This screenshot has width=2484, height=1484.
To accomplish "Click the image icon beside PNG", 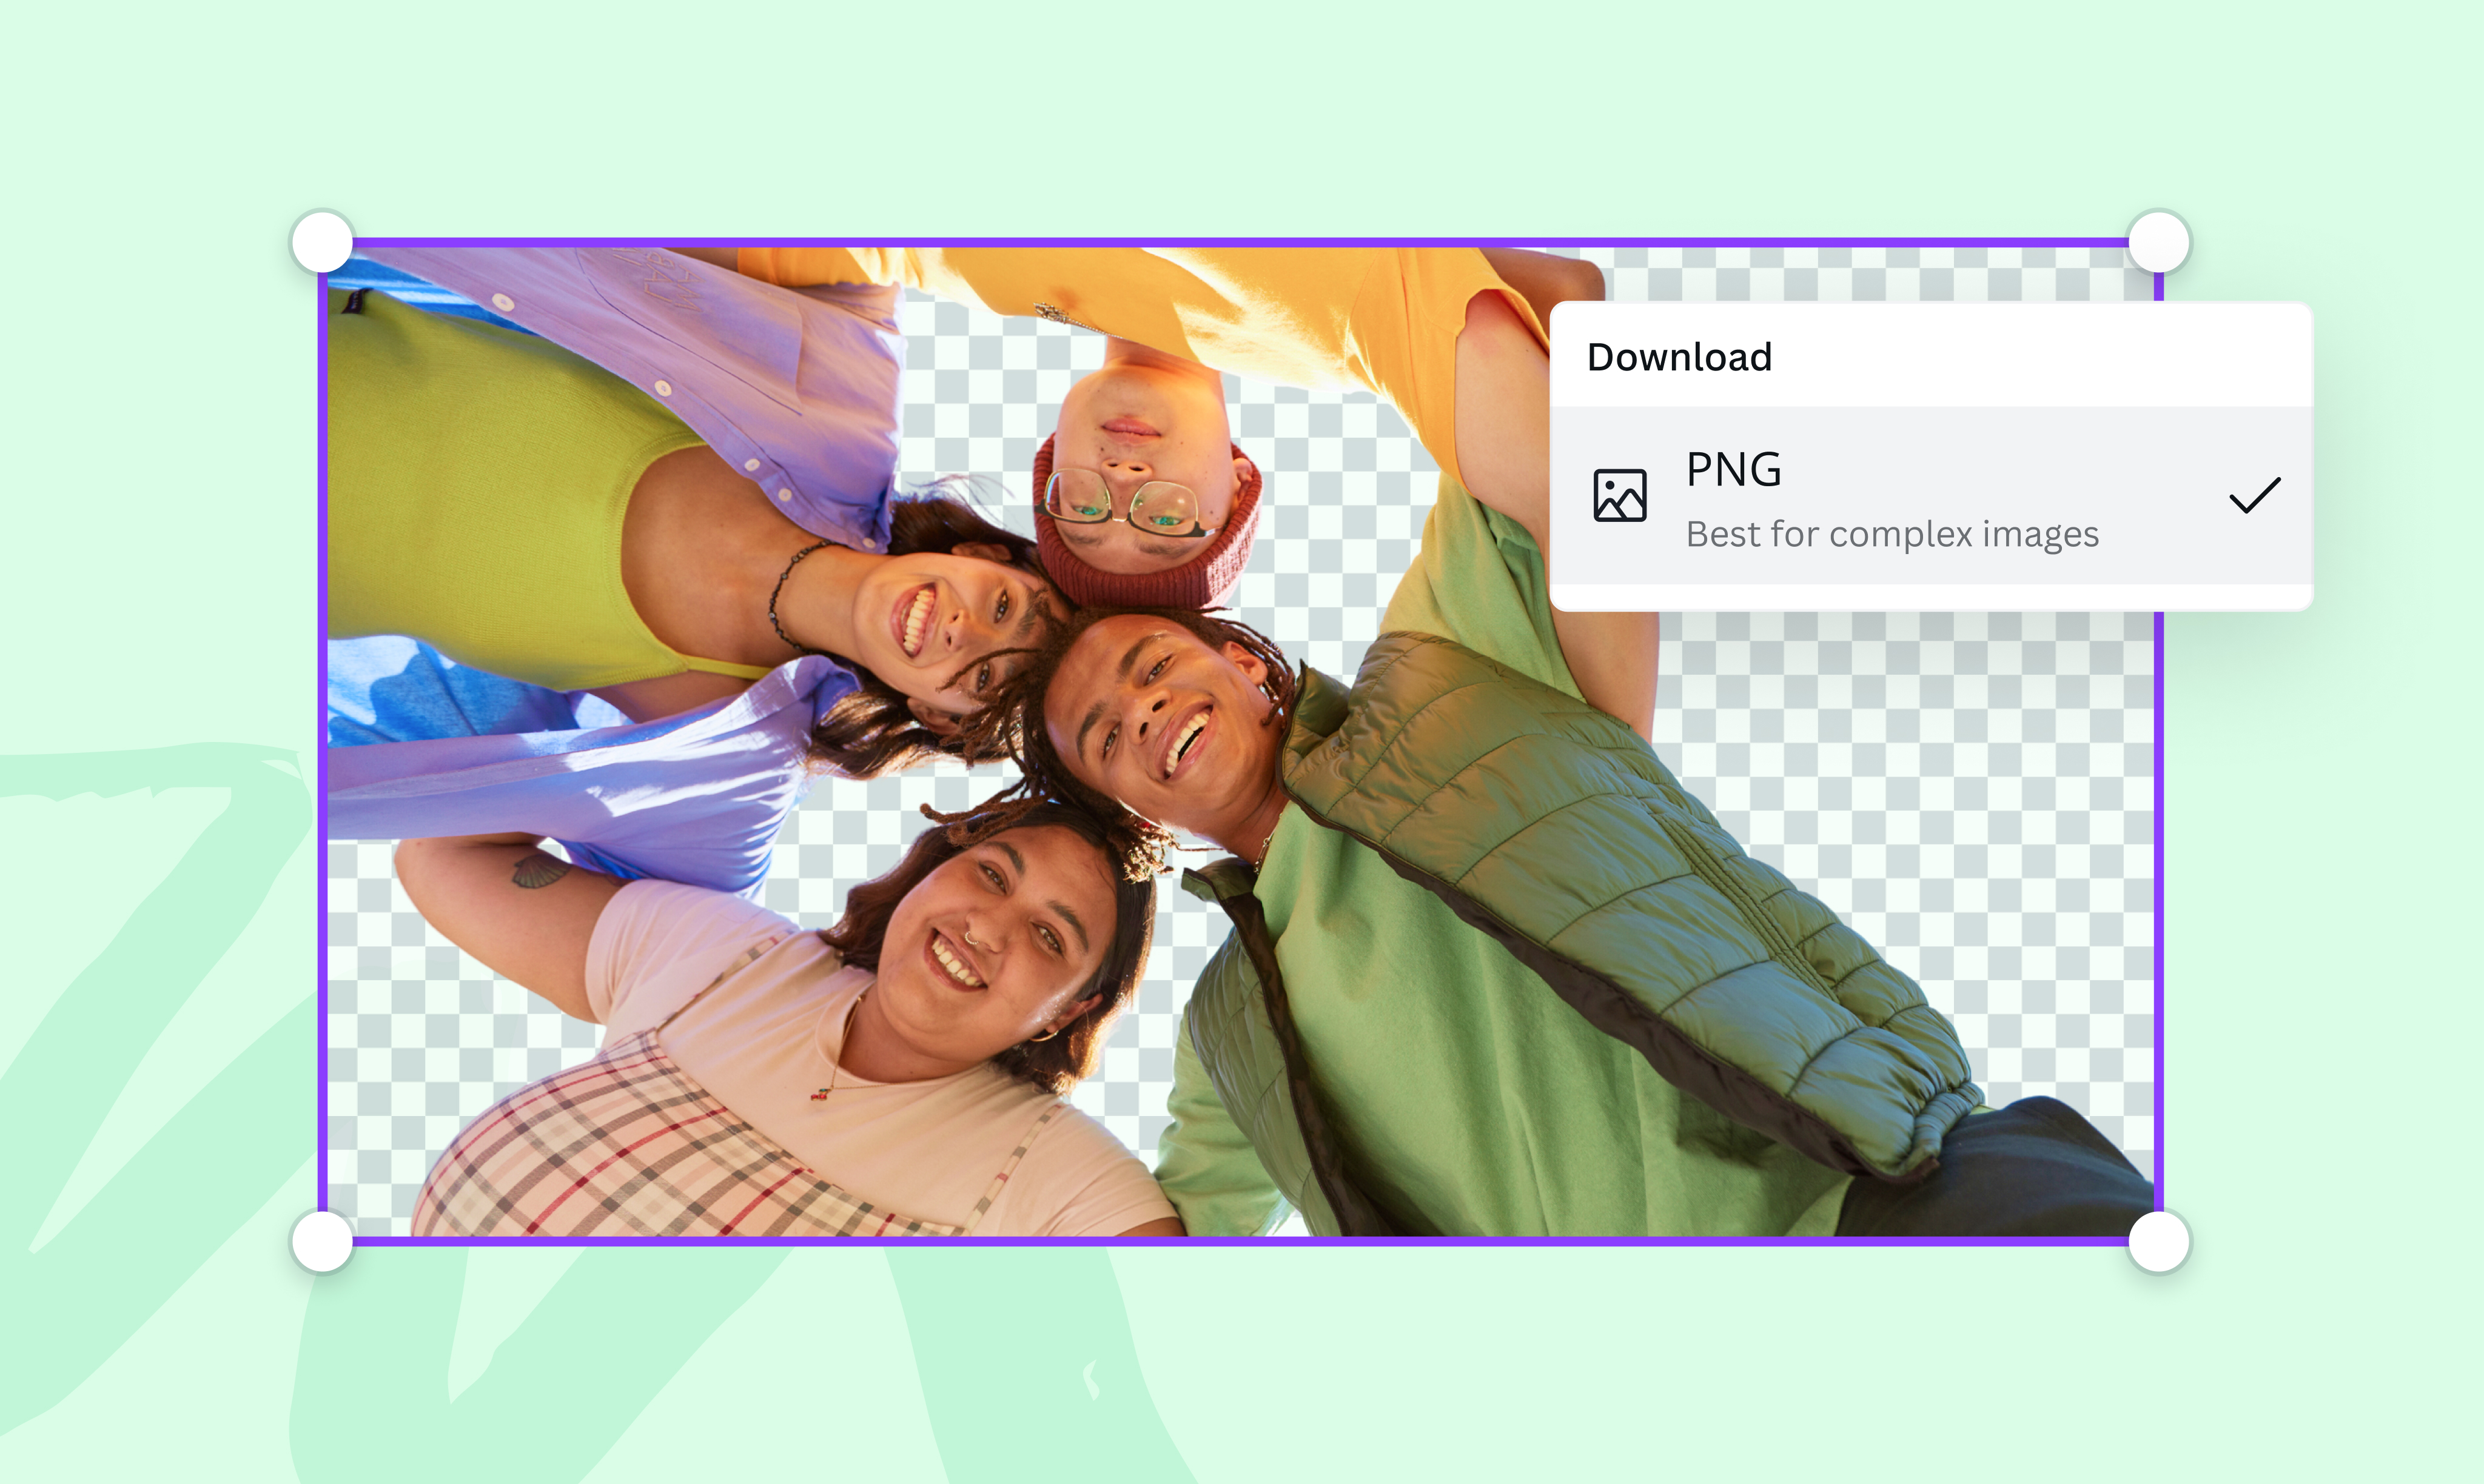I will 1620,495.
